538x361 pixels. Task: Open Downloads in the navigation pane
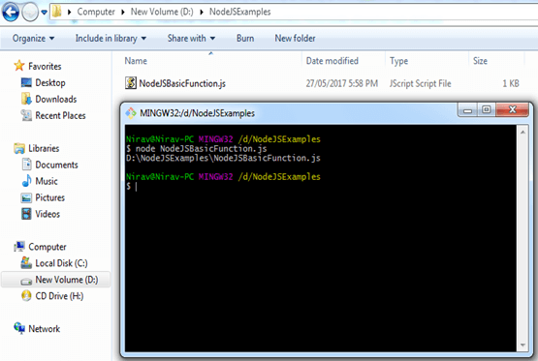[56, 99]
